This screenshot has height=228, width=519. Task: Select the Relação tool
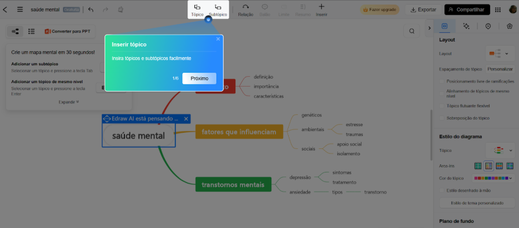(245, 10)
